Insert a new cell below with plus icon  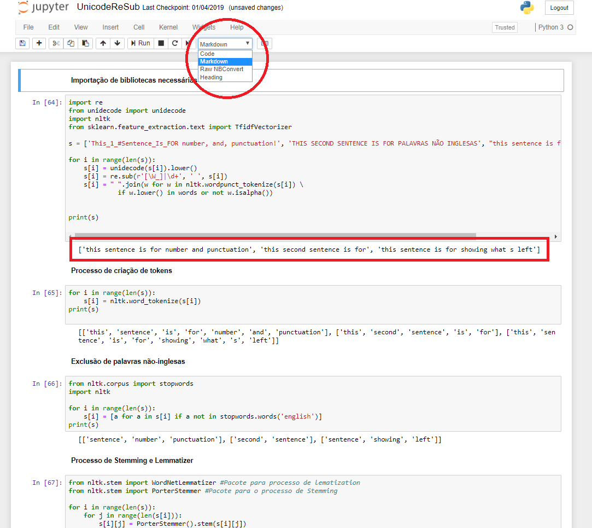(x=39, y=43)
